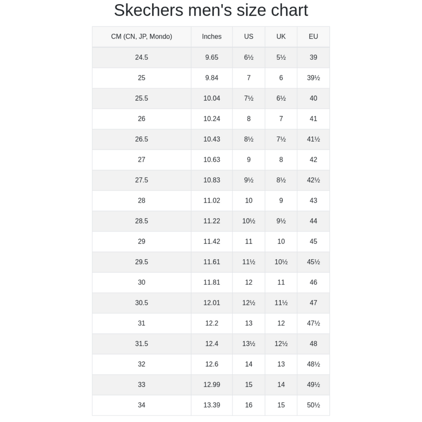Screen dimensions: 422x422
Task: Select US size 7½ cell
Action: (x=249, y=98)
